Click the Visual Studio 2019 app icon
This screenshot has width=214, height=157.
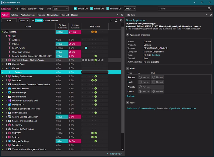coord(10,100)
